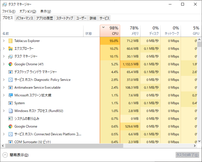Switch to the 詳細 tab
The height and width of the screenshot is (162, 202).
pos(93,18)
